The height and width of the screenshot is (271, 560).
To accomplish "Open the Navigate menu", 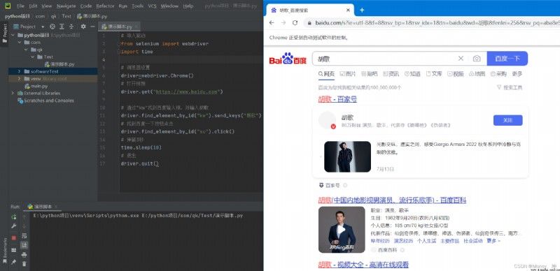I will 66,6.
